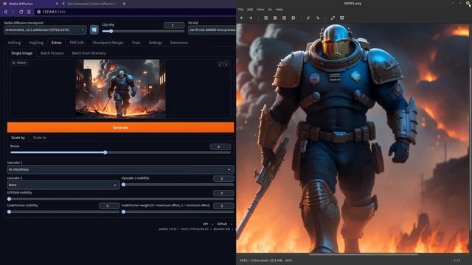
Task: Click the browser back arrow
Action: click(x=5, y=12)
